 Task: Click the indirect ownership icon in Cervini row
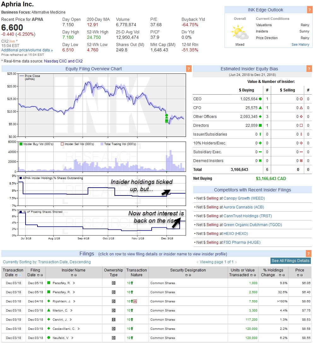click(114, 320)
